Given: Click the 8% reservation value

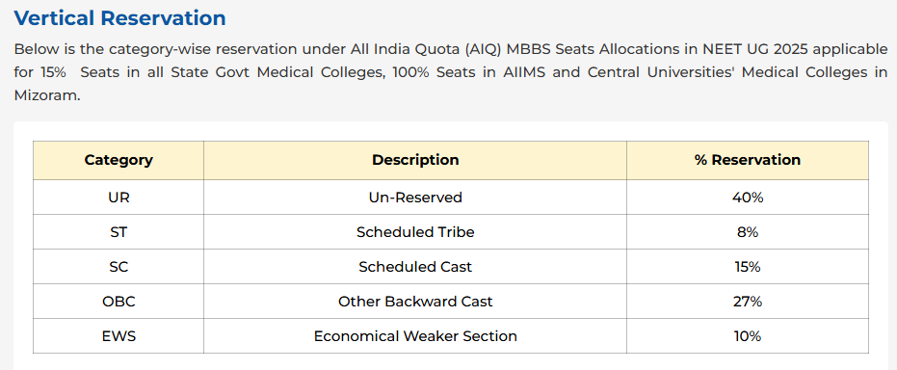Looking at the screenshot, I should pos(748,232).
